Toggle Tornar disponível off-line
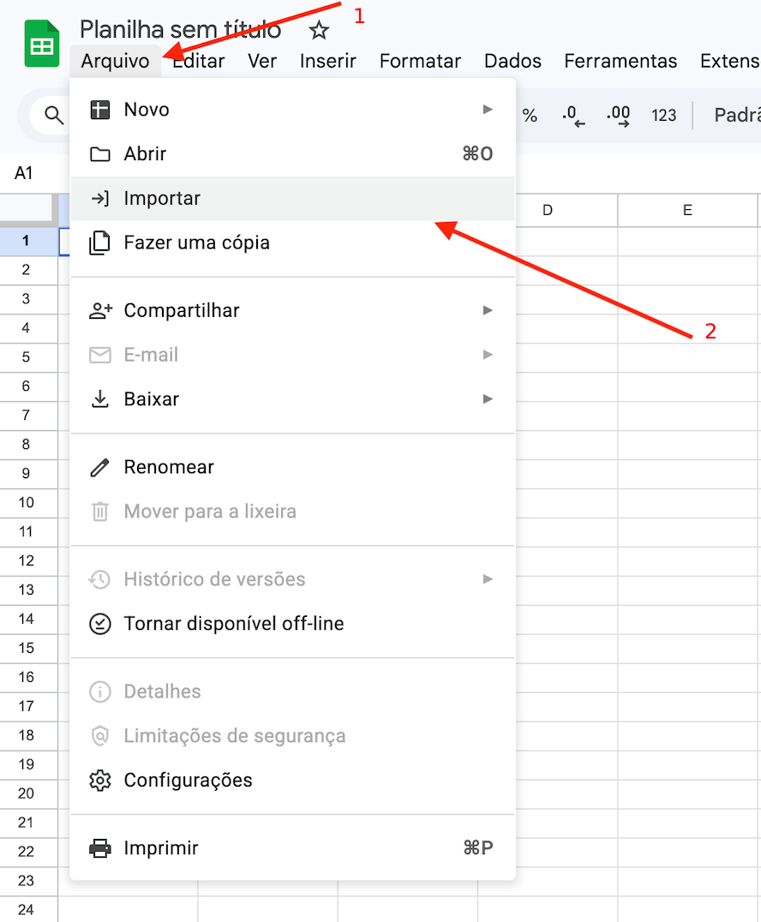761x922 pixels. [233, 624]
